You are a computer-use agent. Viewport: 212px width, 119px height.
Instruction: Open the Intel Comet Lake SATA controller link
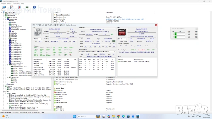(125, 19)
